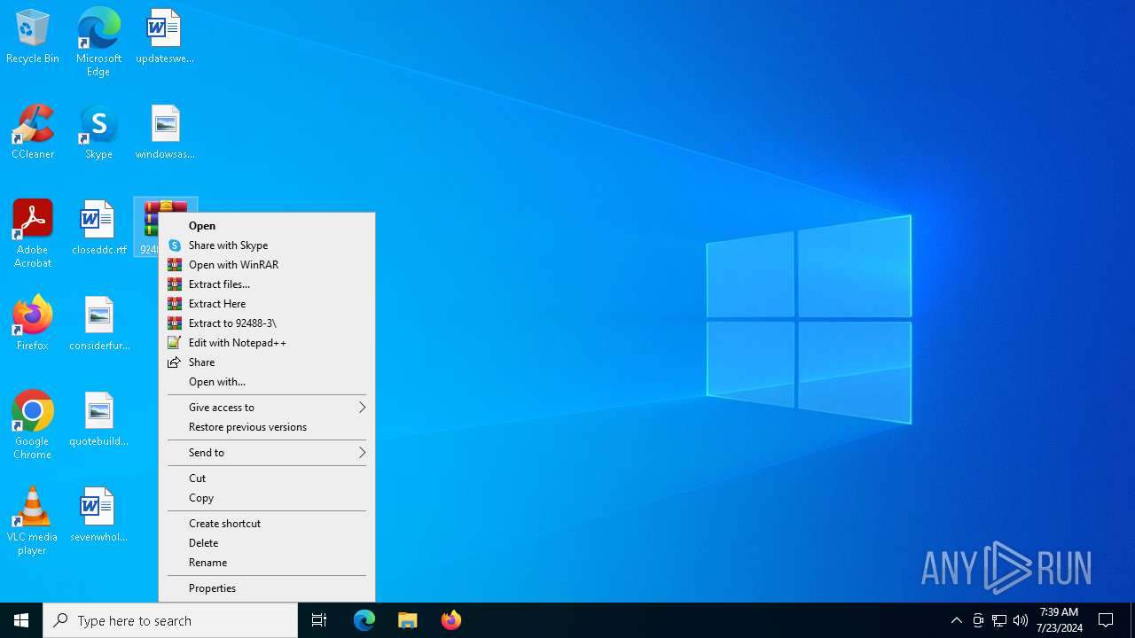Select the windowsas image file icon
The width and height of the screenshot is (1135, 638).
[x=165, y=132]
